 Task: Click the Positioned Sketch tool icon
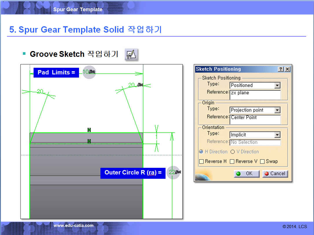[x=131, y=54]
